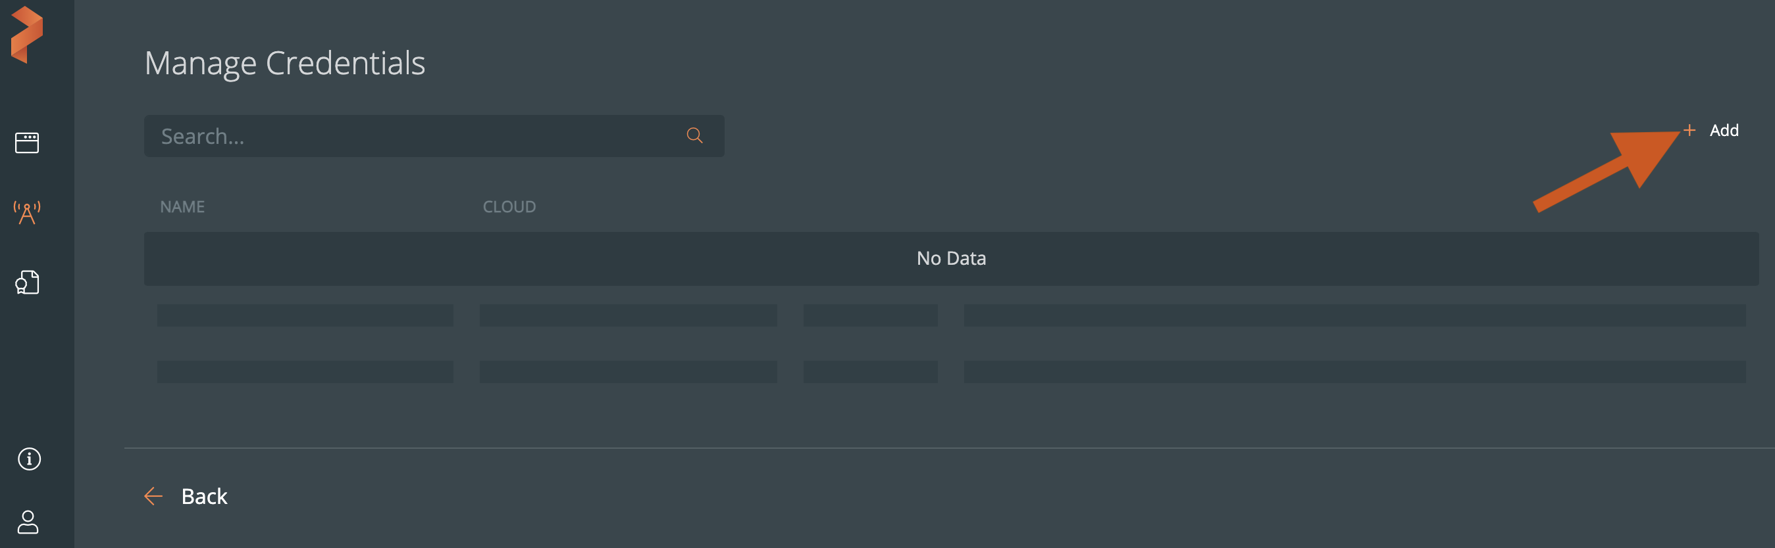This screenshot has height=548, width=1775.
Task: Open the user profile icon
Action: click(28, 522)
